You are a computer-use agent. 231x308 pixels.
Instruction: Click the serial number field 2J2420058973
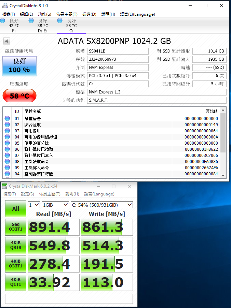coord(118,59)
